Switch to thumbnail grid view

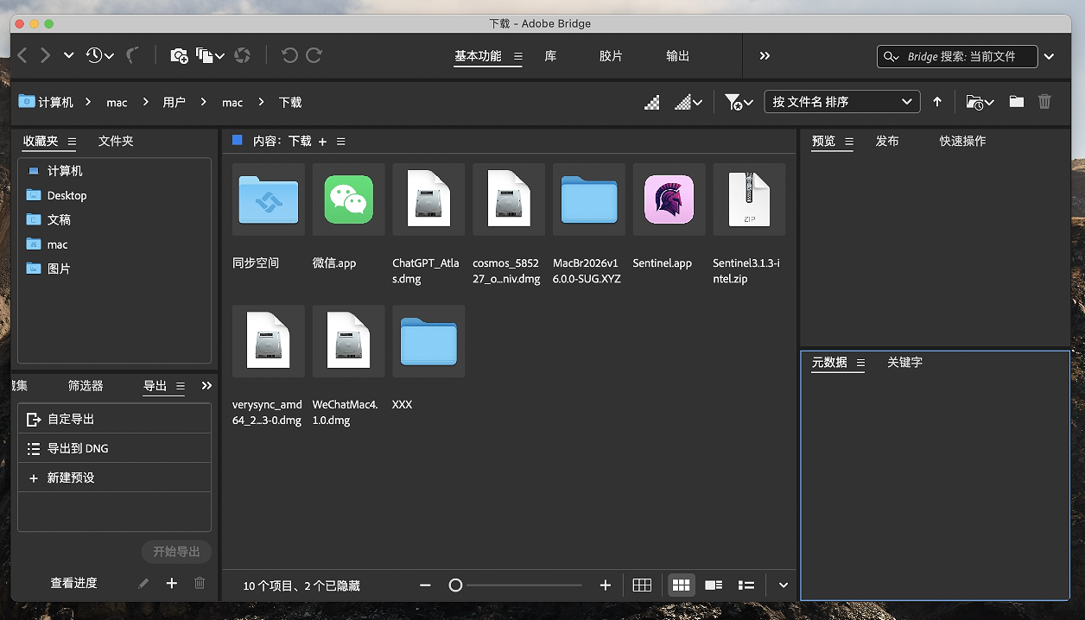tap(681, 585)
